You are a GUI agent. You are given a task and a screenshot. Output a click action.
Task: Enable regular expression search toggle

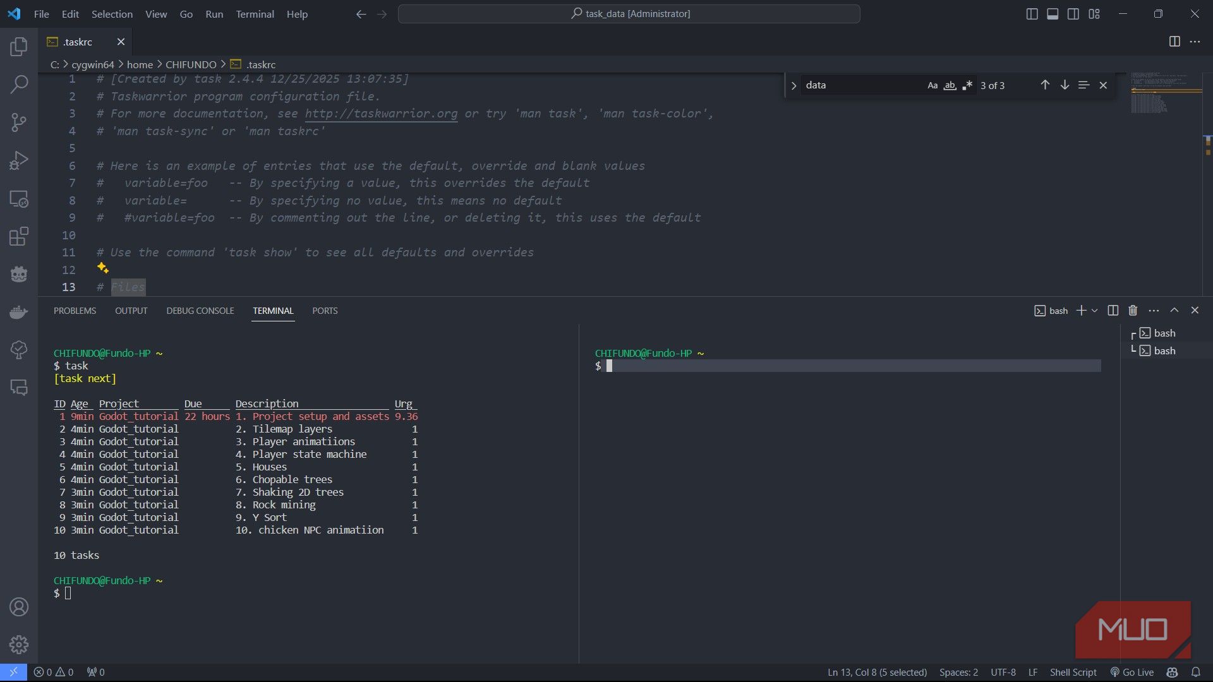tap(967, 85)
